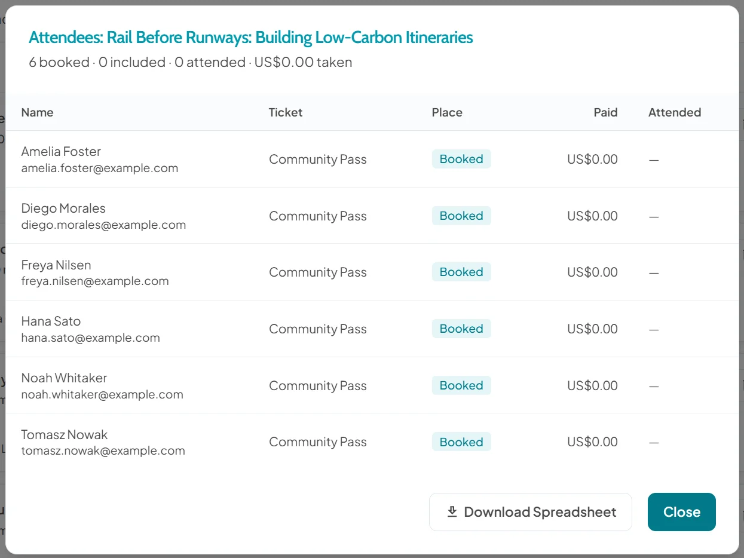This screenshot has width=744, height=558.
Task: Click Community Pass in Diego Morales's row
Action: pos(318,216)
